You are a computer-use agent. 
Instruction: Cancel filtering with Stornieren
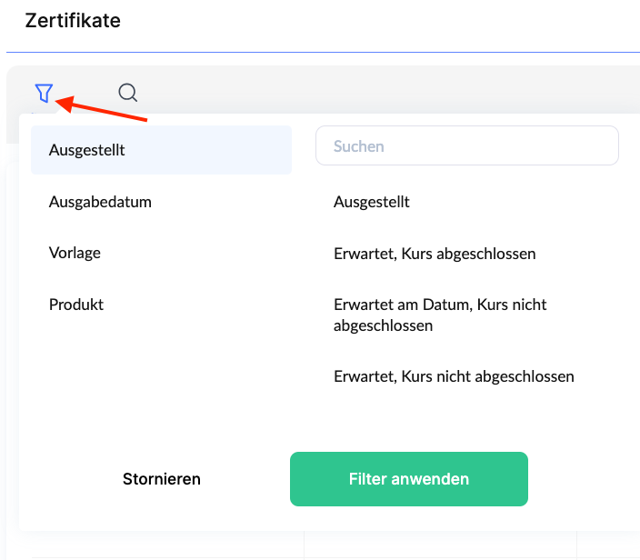pos(162,479)
